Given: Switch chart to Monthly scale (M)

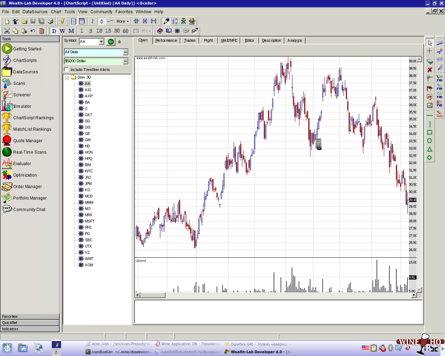Looking at the screenshot, I should [x=71, y=31].
